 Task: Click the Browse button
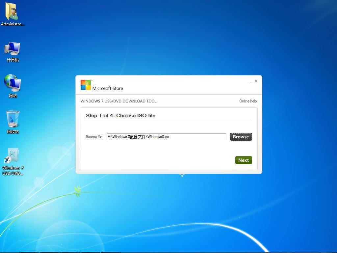[241, 137]
